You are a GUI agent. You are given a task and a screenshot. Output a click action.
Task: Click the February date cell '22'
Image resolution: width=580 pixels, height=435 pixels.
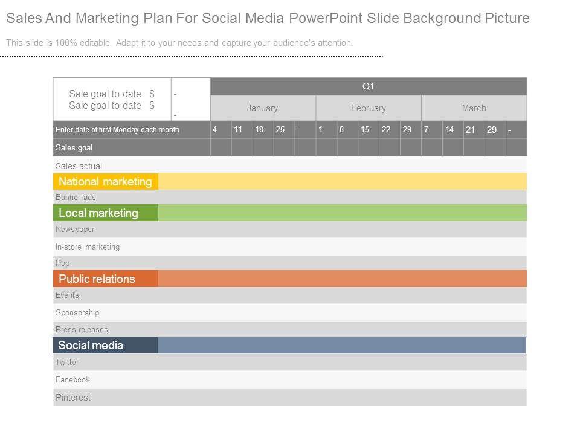point(390,130)
